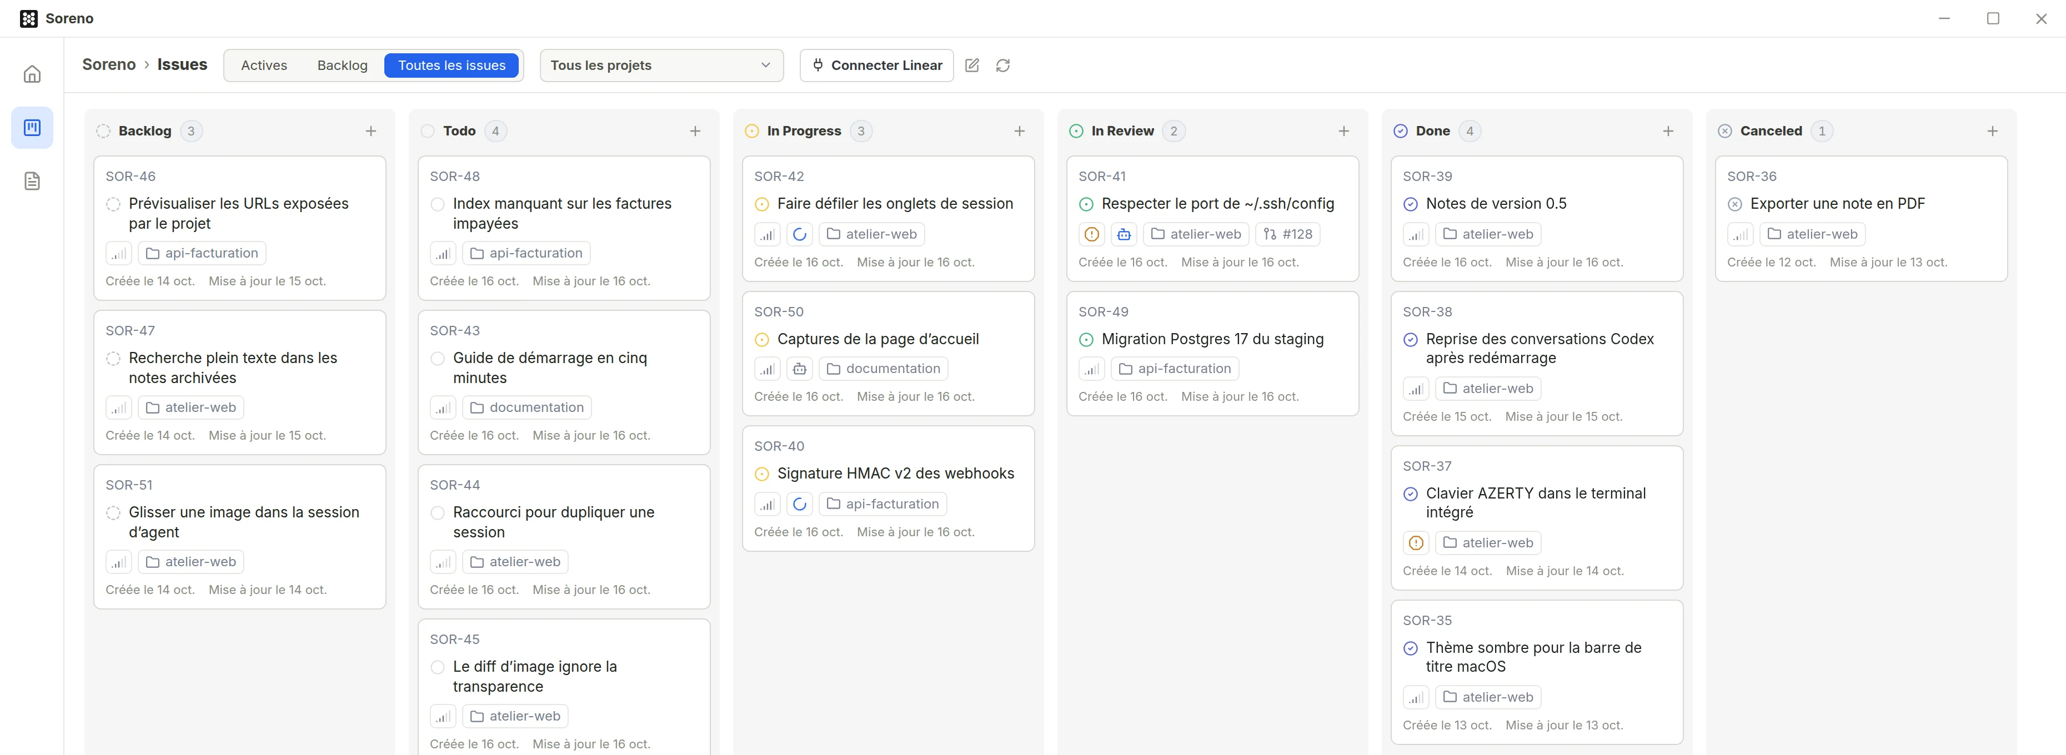
Task: Open card Migration Postgres 17 du staging
Action: [1212, 354]
